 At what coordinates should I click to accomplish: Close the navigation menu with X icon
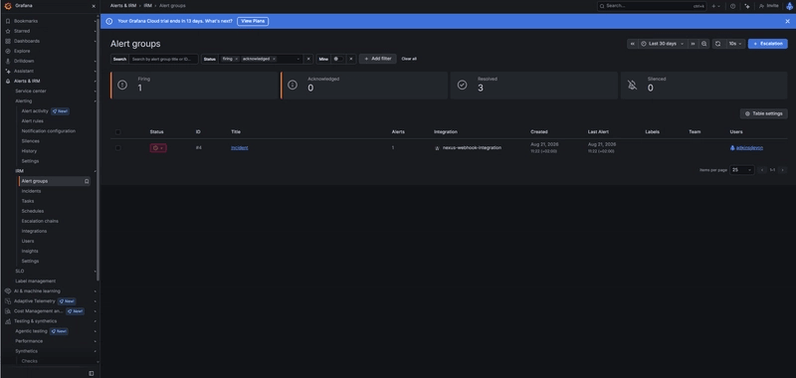coord(94,6)
